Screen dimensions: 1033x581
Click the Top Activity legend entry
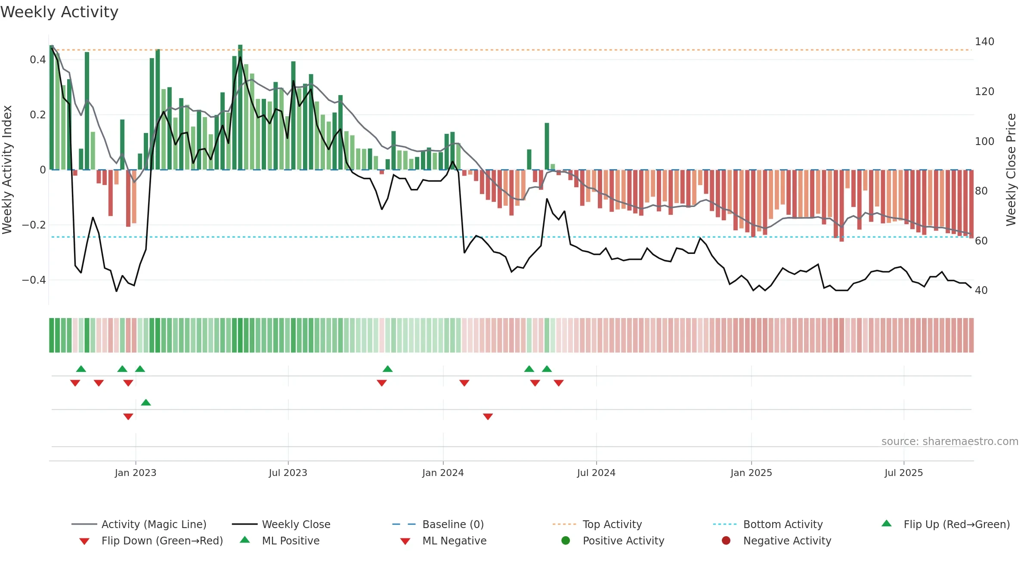click(x=597, y=524)
